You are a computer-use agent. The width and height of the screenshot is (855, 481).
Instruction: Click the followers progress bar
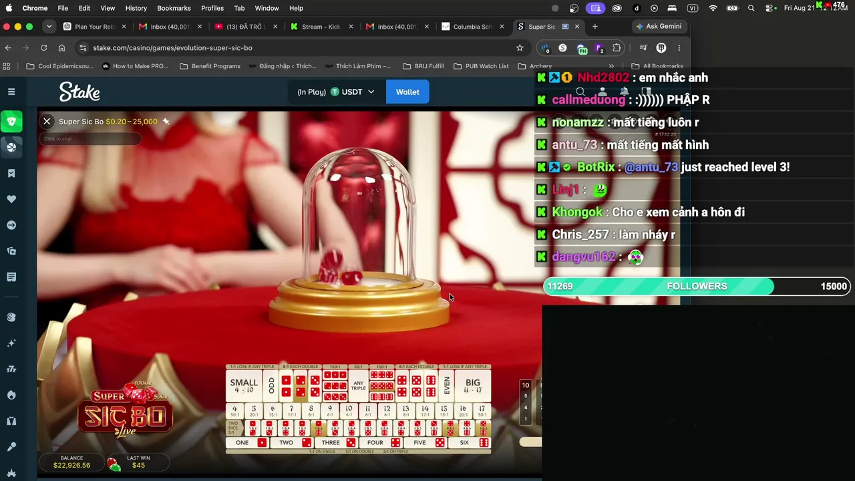(x=697, y=286)
